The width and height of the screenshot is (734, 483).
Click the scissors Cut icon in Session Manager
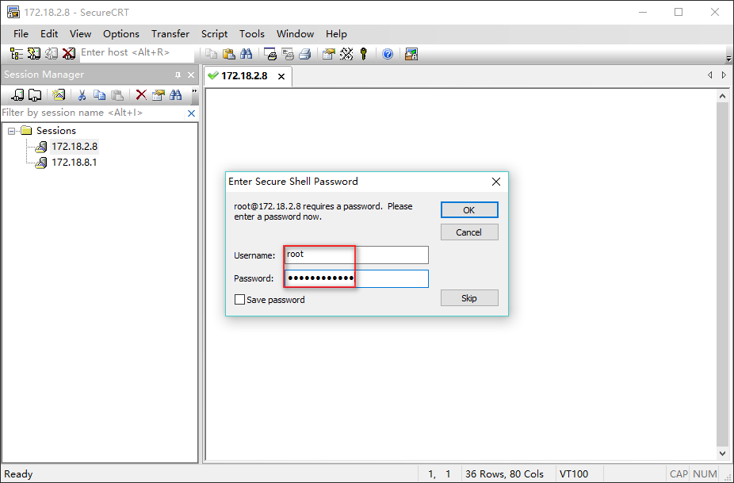[x=82, y=95]
